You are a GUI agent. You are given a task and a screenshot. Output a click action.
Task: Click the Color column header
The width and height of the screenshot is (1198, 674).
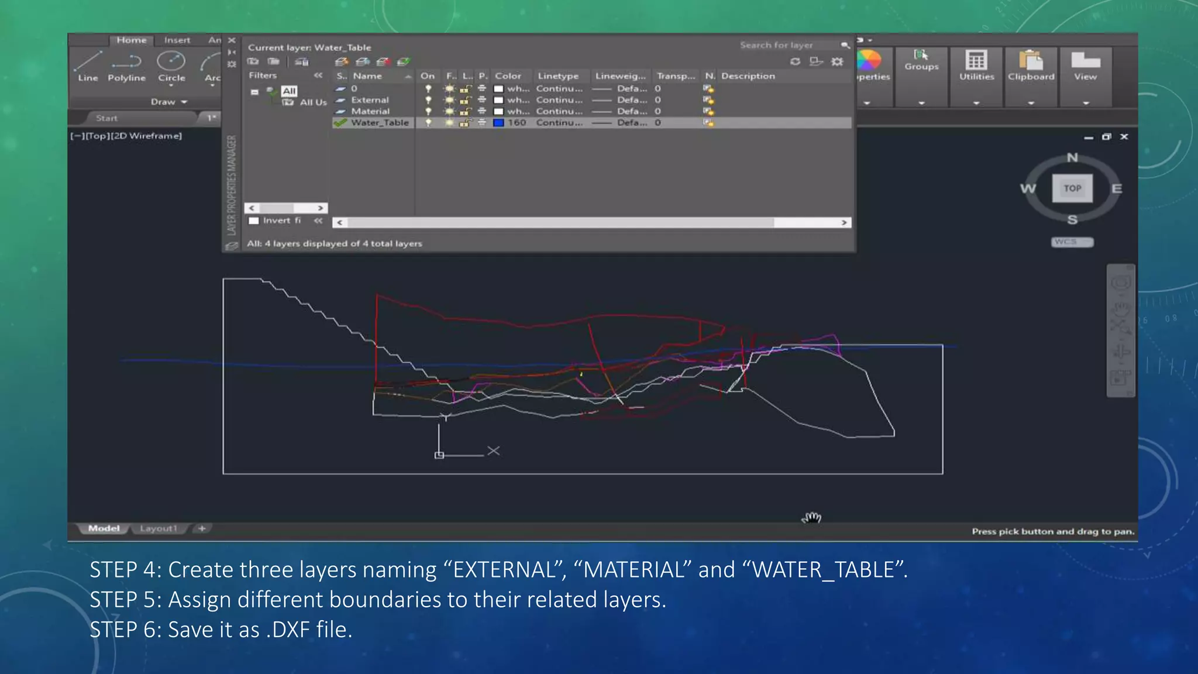pyautogui.click(x=511, y=76)
